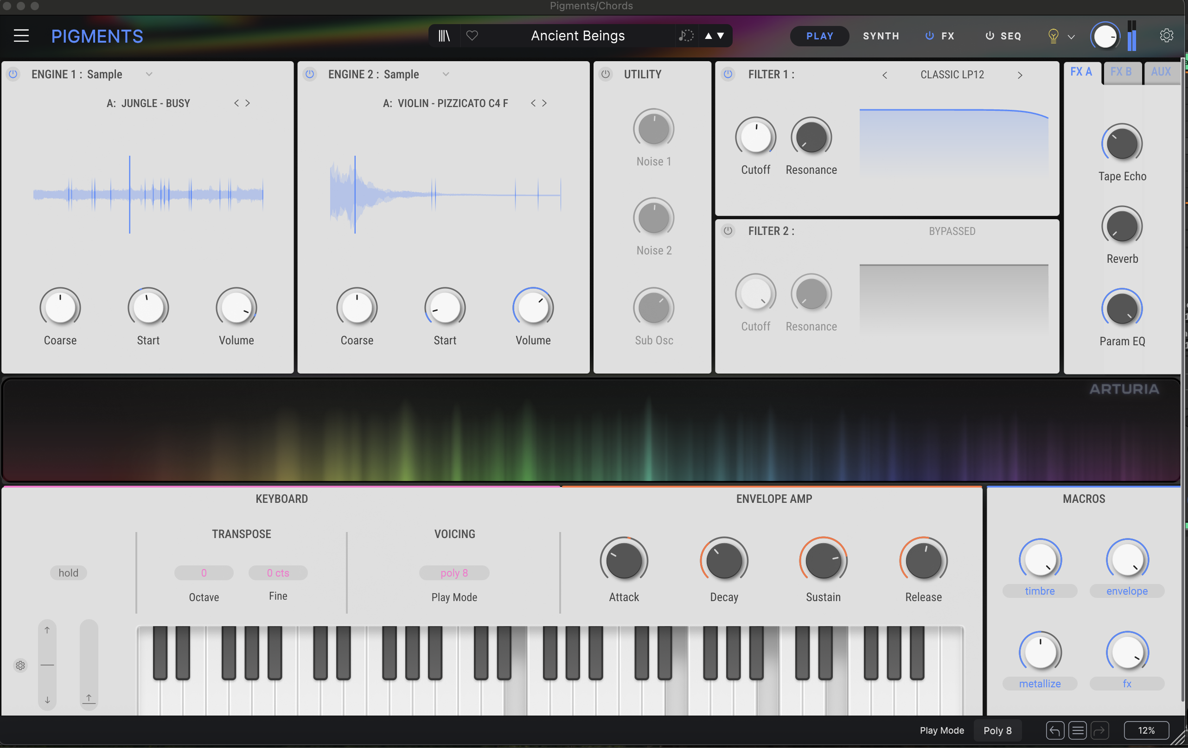Click the Violin Pizzicato waveform display
This screenshot has height=748, width=1188.
pos(446,194)
